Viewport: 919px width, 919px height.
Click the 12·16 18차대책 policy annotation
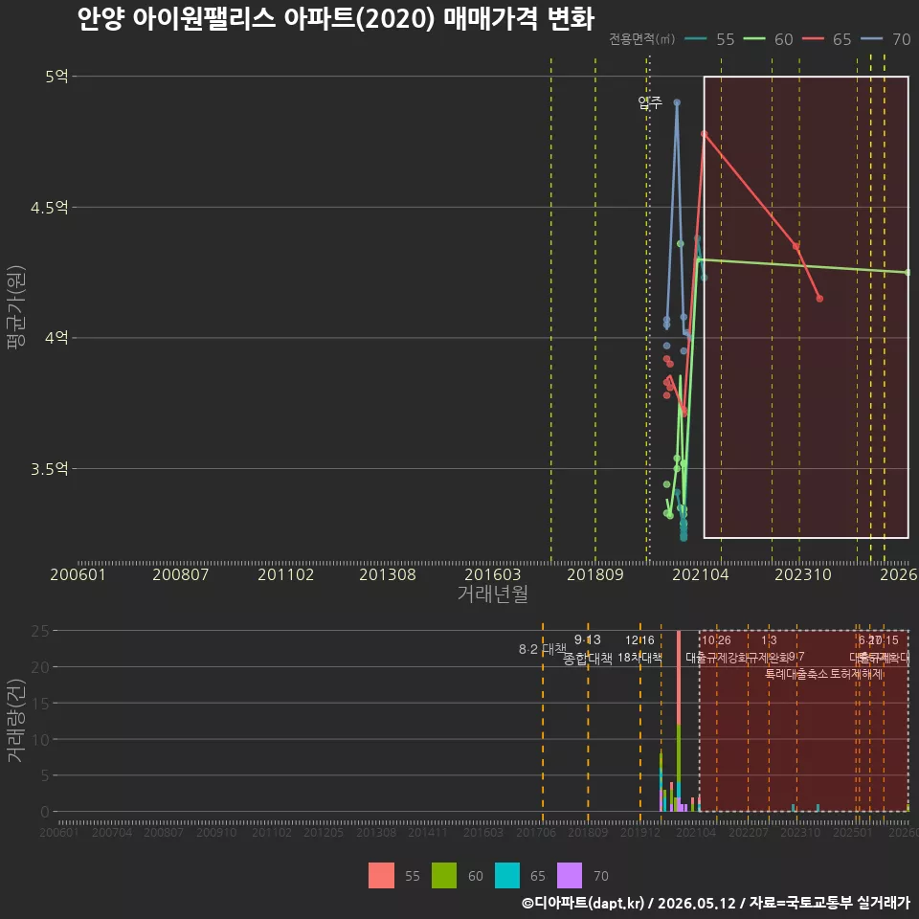[x=639, y=649]
